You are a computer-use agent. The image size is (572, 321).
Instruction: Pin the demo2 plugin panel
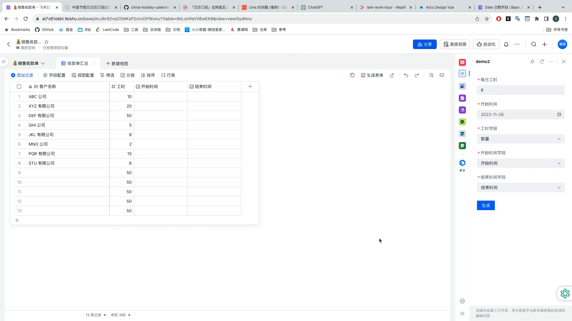click(x=532, y=62)
